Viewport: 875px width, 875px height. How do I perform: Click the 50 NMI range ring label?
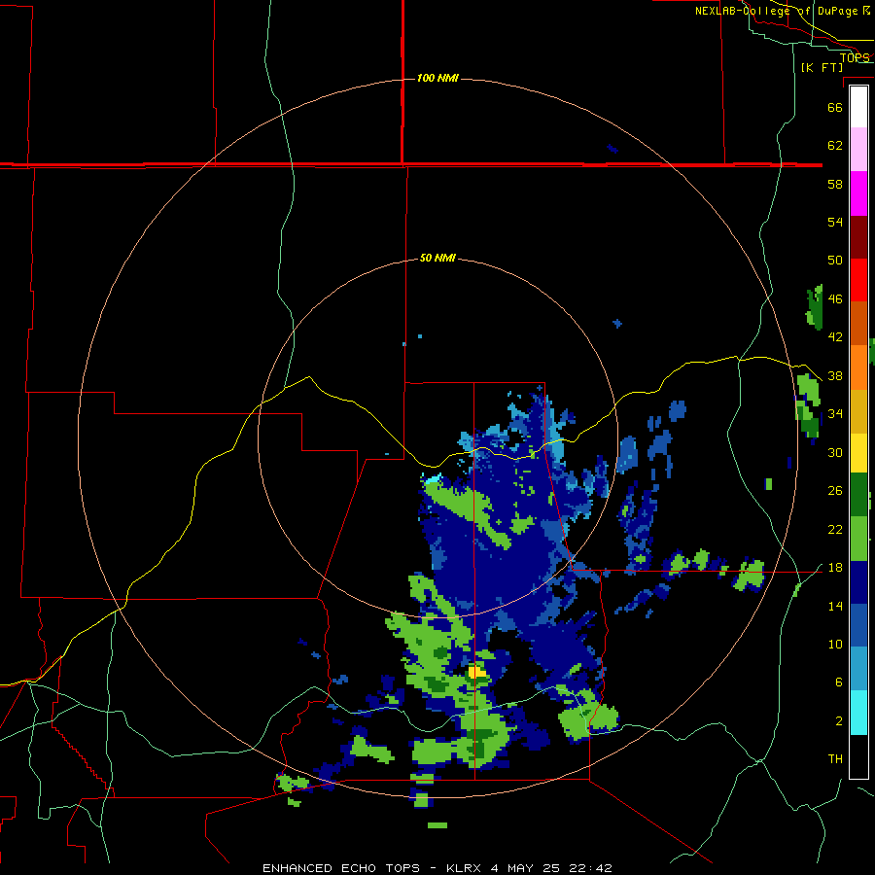pos(438,258)
